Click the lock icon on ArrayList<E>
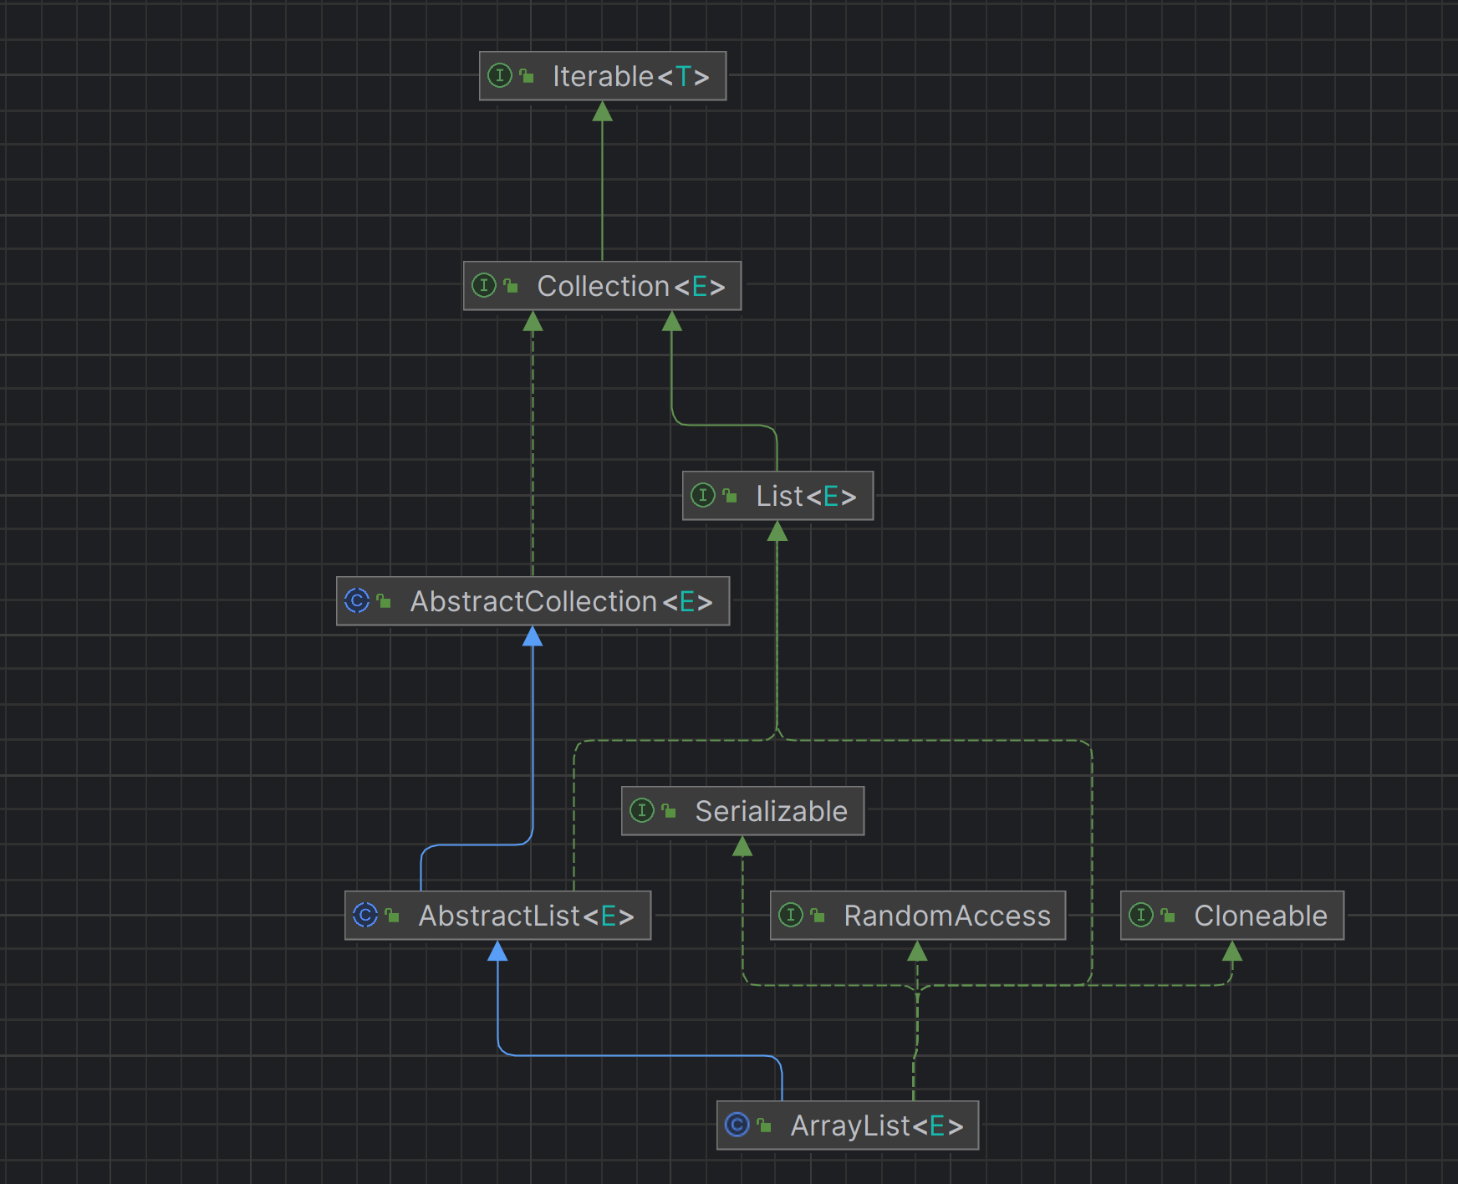 click(x=764, y=1125)
